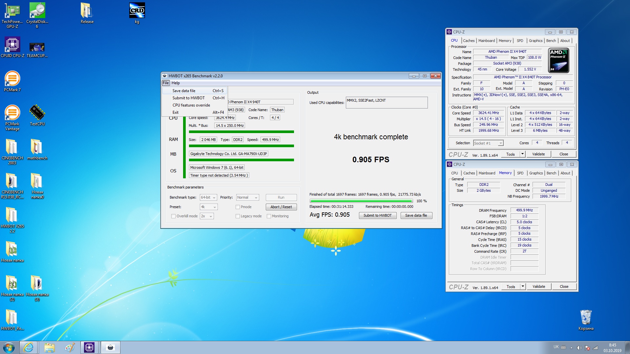Open Windows Explorer taskbar icon

click(x=49, y=347)
